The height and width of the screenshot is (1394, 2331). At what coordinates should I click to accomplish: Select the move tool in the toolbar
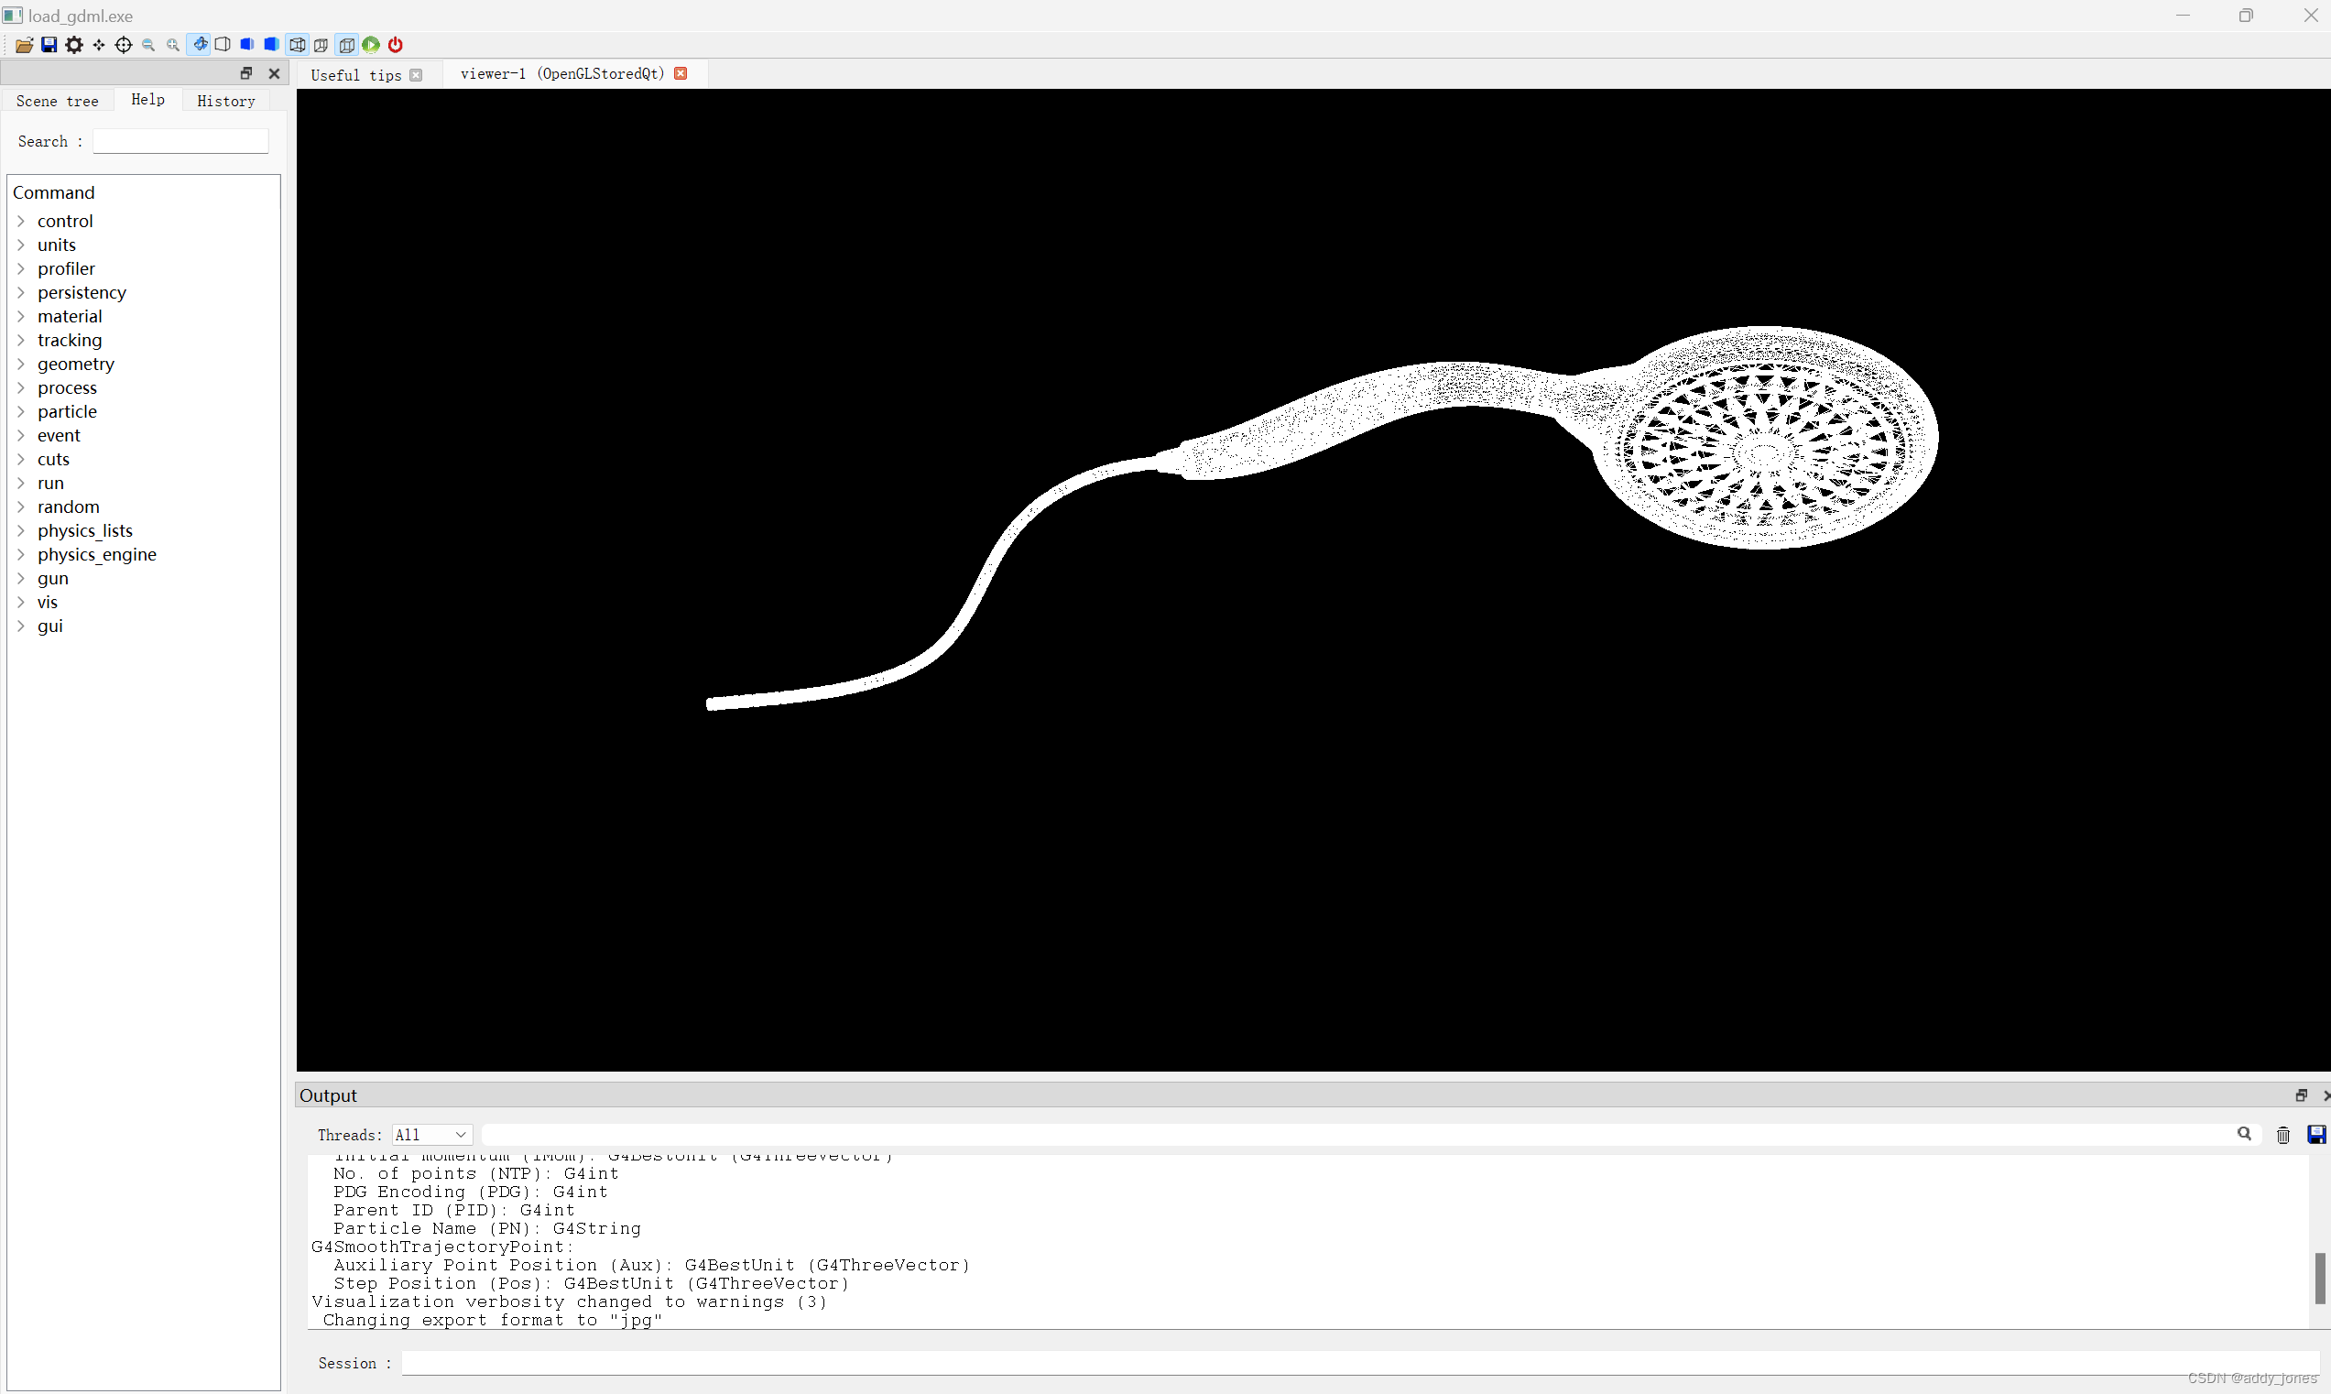[x=99, y=44]
